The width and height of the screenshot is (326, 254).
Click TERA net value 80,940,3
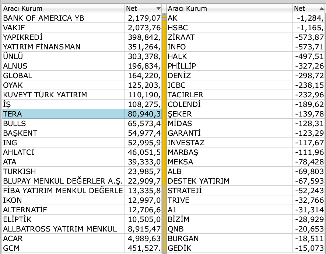coord(144,114)
